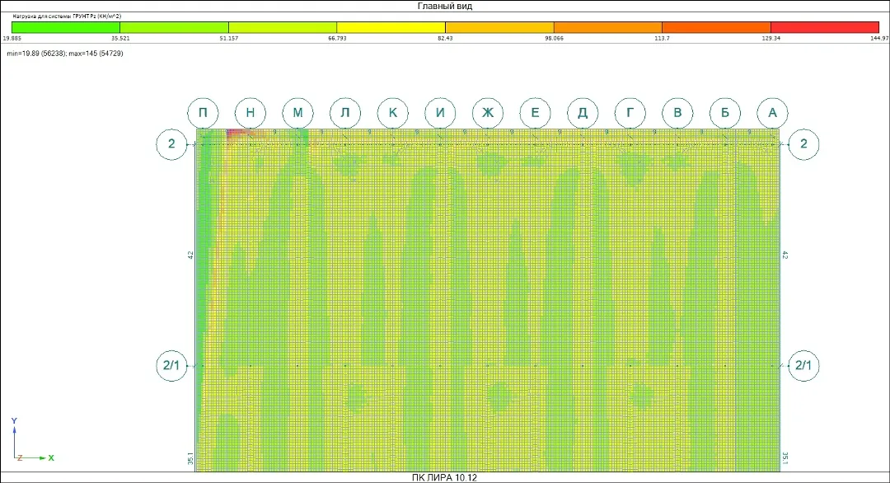Pick the lime green 35.521–51.157 legend band
The height and width of the screenshot is (483, 890).
point(174,27)
